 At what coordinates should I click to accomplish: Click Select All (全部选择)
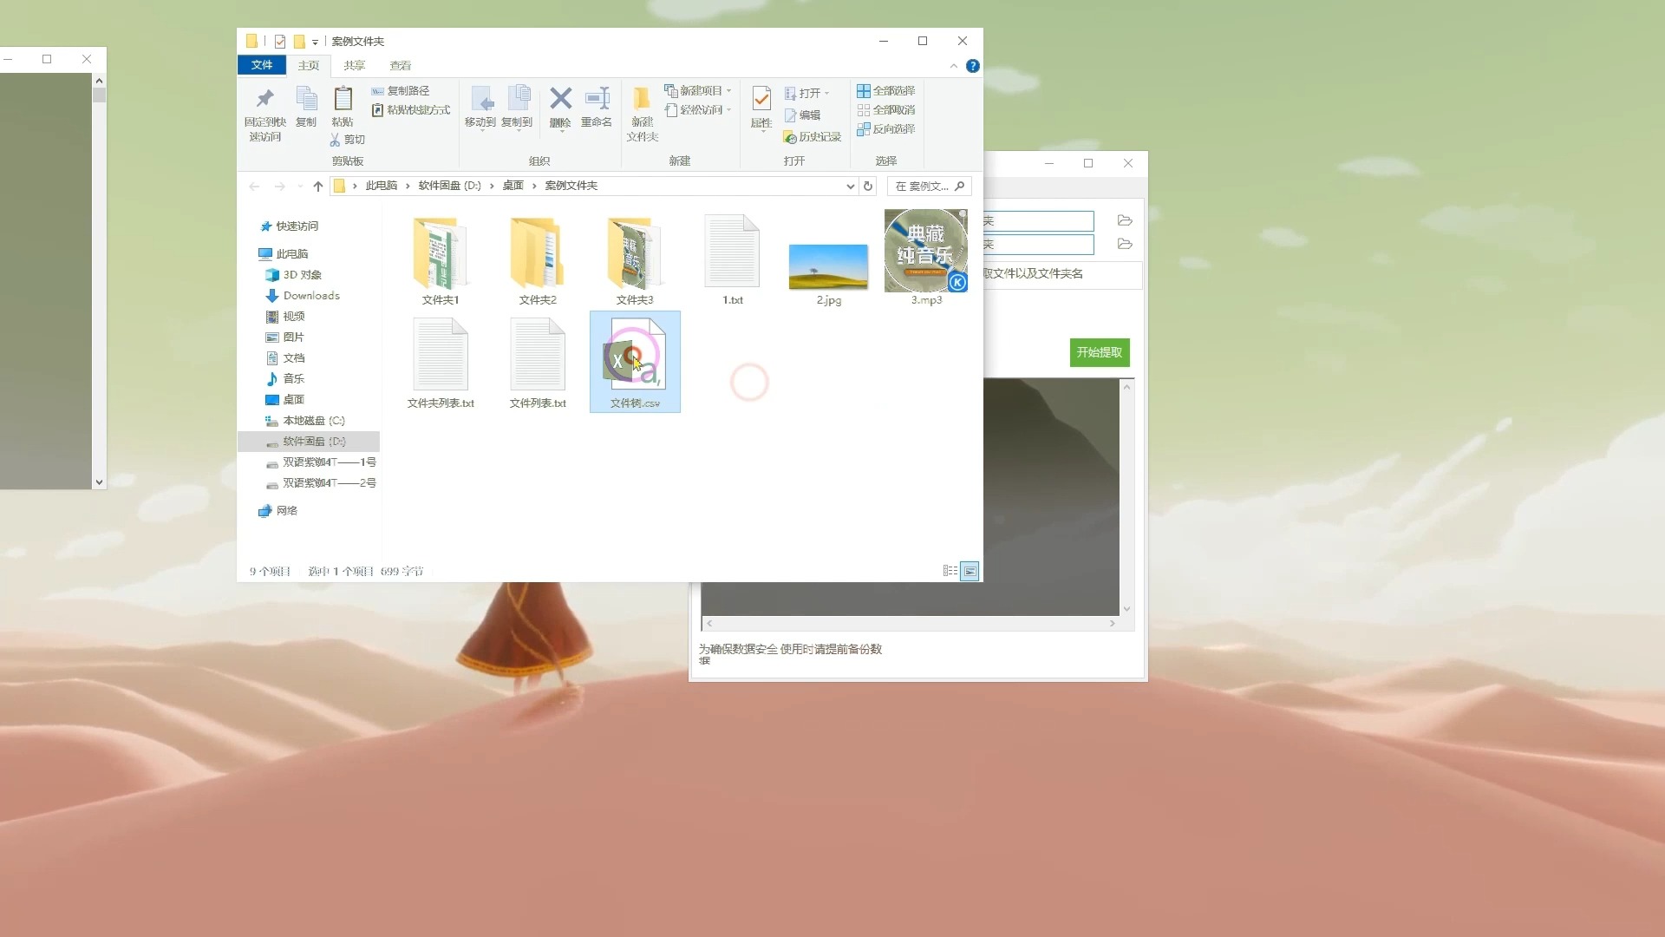tap(885, 91)
